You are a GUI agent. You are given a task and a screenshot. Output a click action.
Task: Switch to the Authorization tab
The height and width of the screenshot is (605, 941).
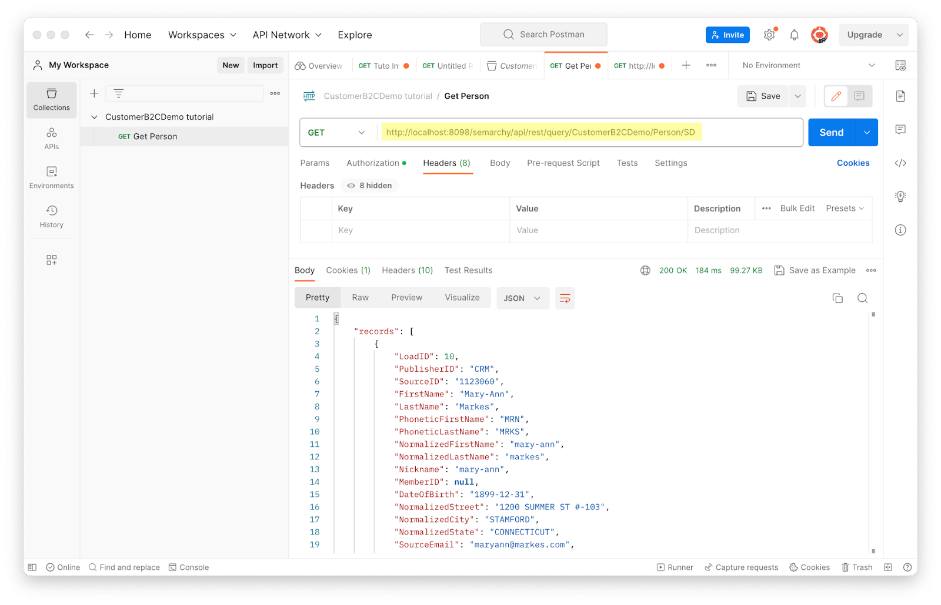tap(373, 163)
